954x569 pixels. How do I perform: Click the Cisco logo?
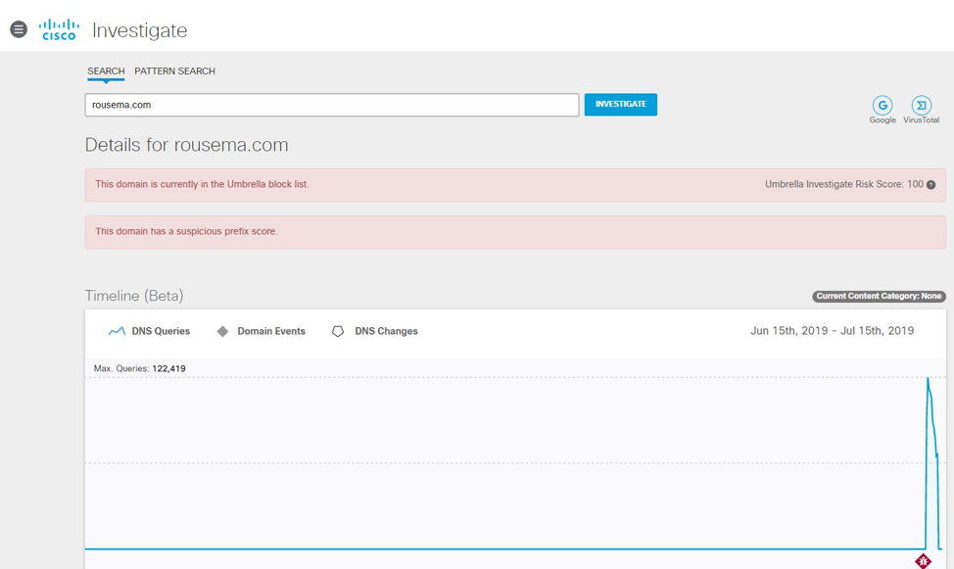(x=60, y=29)
